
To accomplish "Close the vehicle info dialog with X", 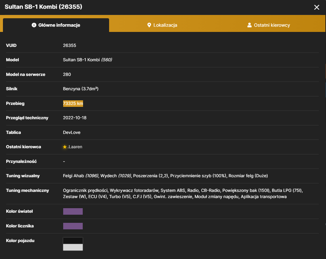I will click(x=317, y=7).
